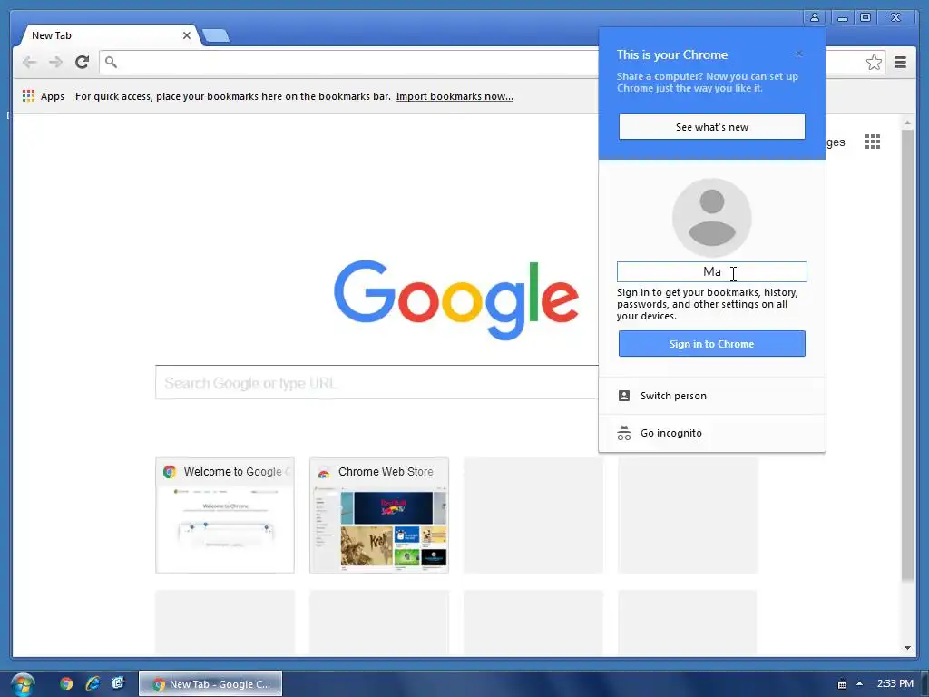Click the incognito spy icon

click(624, 433)
